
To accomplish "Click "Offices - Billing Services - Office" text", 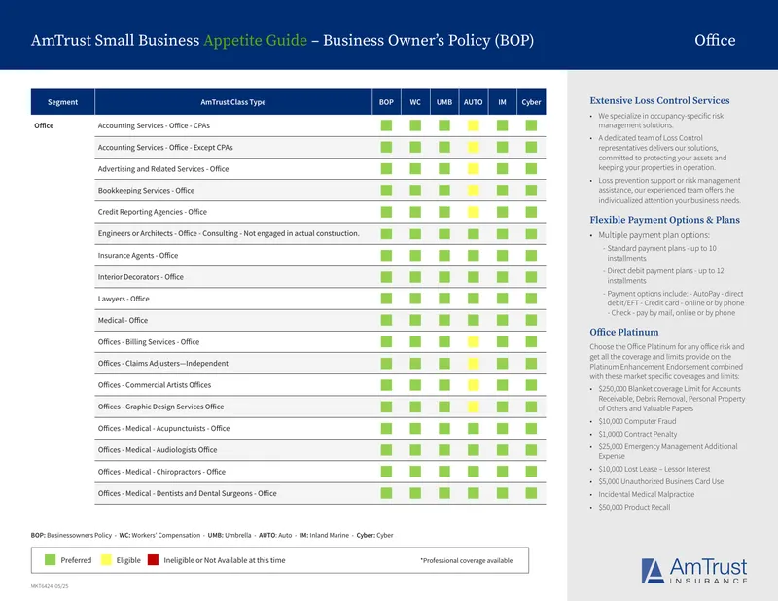I will [149, 342].
